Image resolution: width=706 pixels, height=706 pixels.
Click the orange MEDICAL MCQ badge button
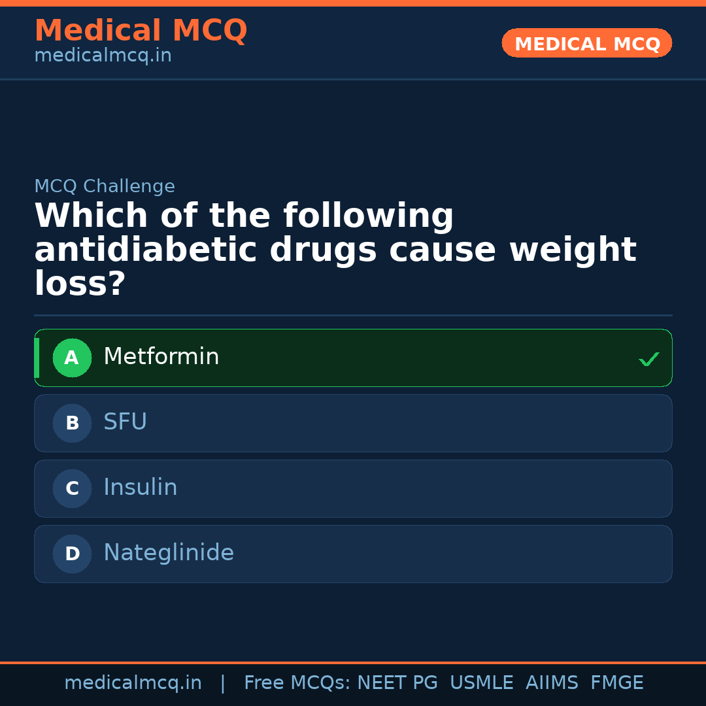[x=586, y=44]
